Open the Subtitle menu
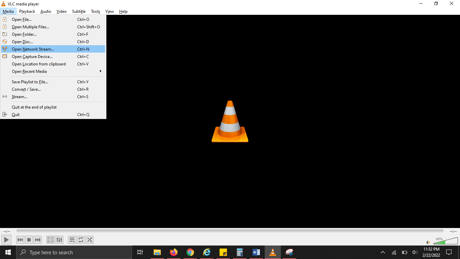The image size is (460, 259). [x=79, y=11]
